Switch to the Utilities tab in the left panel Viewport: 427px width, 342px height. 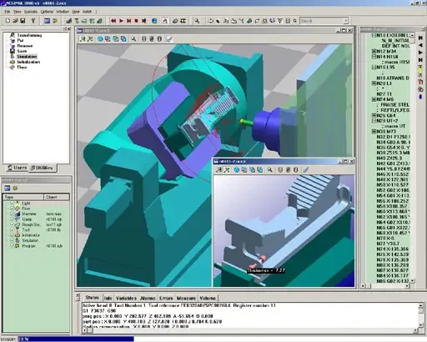tap(42, 168)
